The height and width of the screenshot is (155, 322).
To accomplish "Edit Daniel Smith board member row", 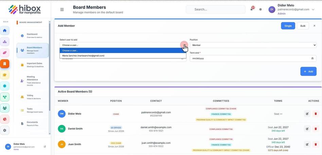I will point(307,129).
